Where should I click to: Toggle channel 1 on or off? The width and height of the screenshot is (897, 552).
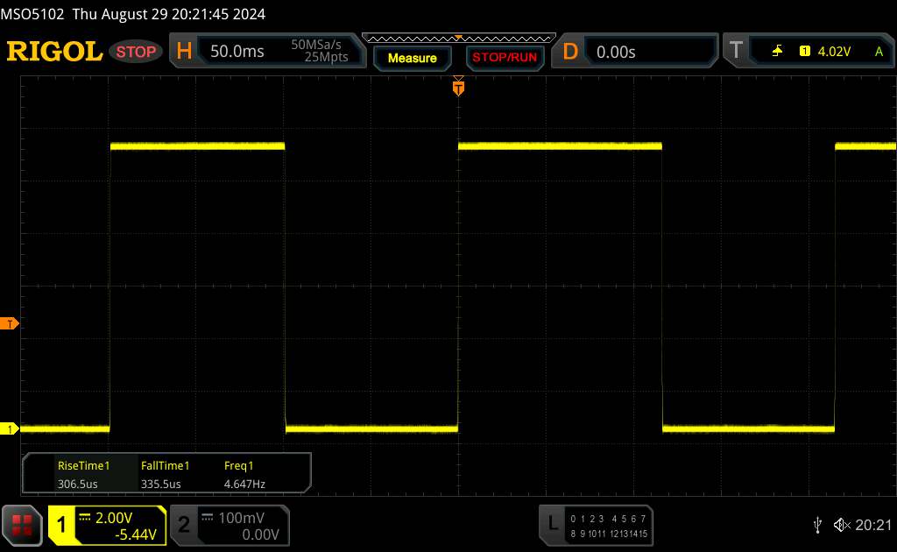click(61, 525)
